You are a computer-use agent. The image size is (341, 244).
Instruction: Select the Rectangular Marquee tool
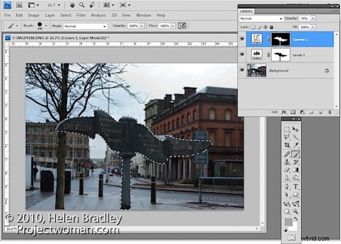click(x=287, y=129)
